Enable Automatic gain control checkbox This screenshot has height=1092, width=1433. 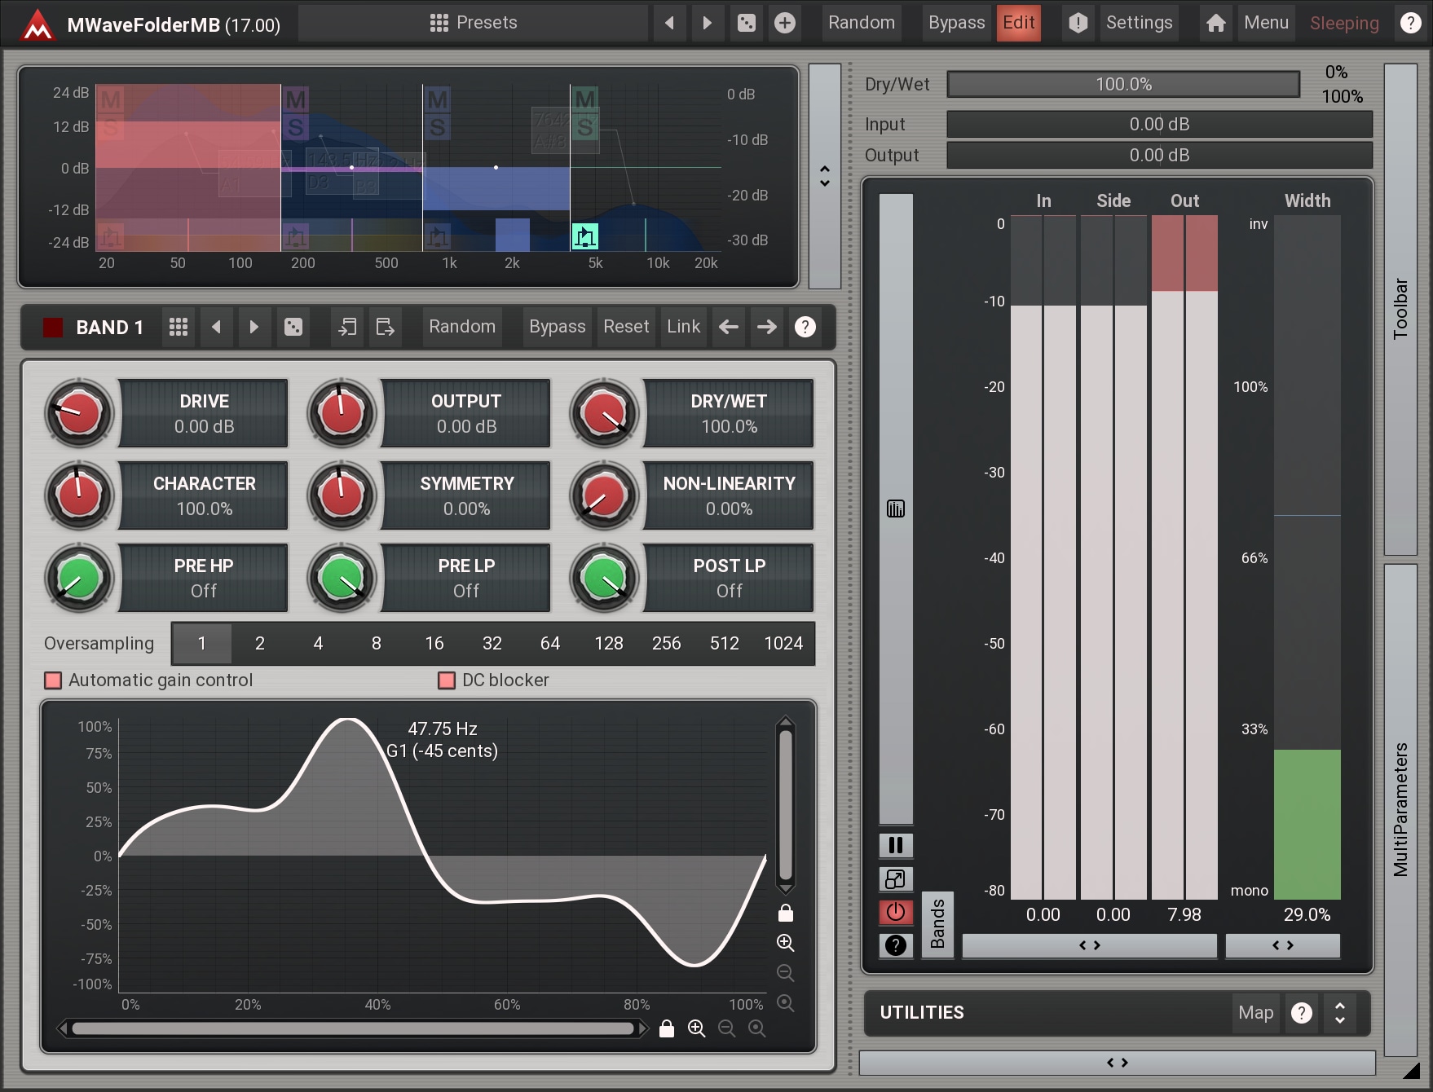point(53,680)
